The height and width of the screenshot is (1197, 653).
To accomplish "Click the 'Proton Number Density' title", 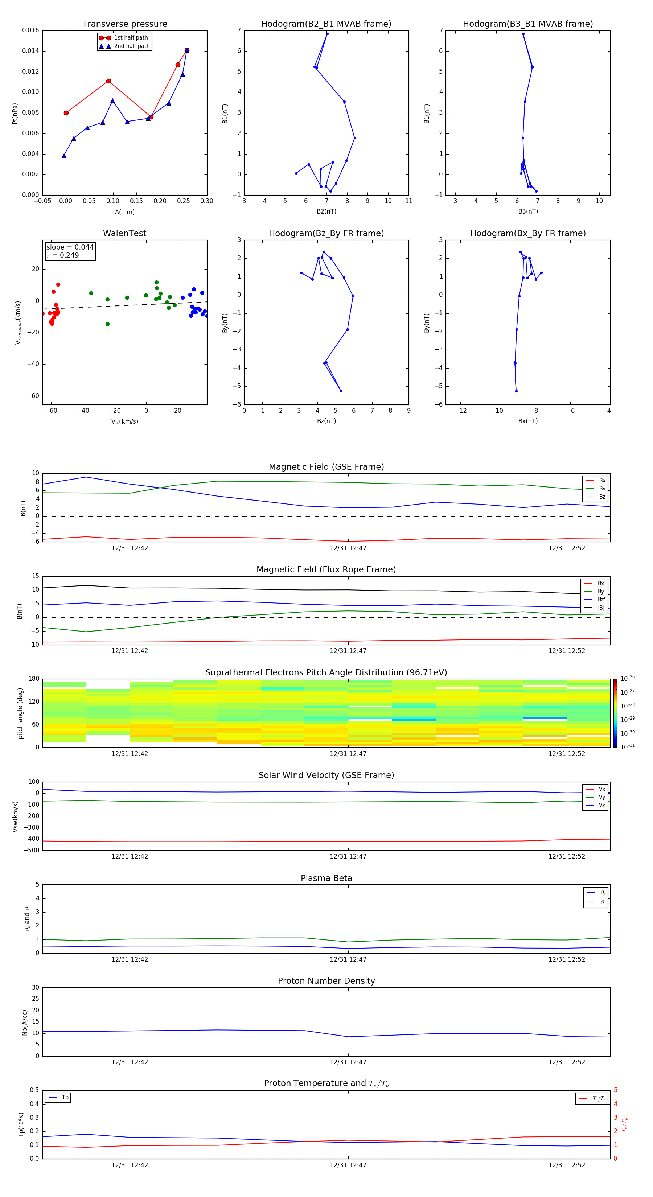I will (x=326, y=981).
